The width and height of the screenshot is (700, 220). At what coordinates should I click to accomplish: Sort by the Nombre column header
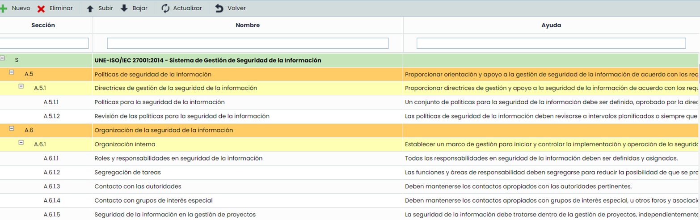247,25
